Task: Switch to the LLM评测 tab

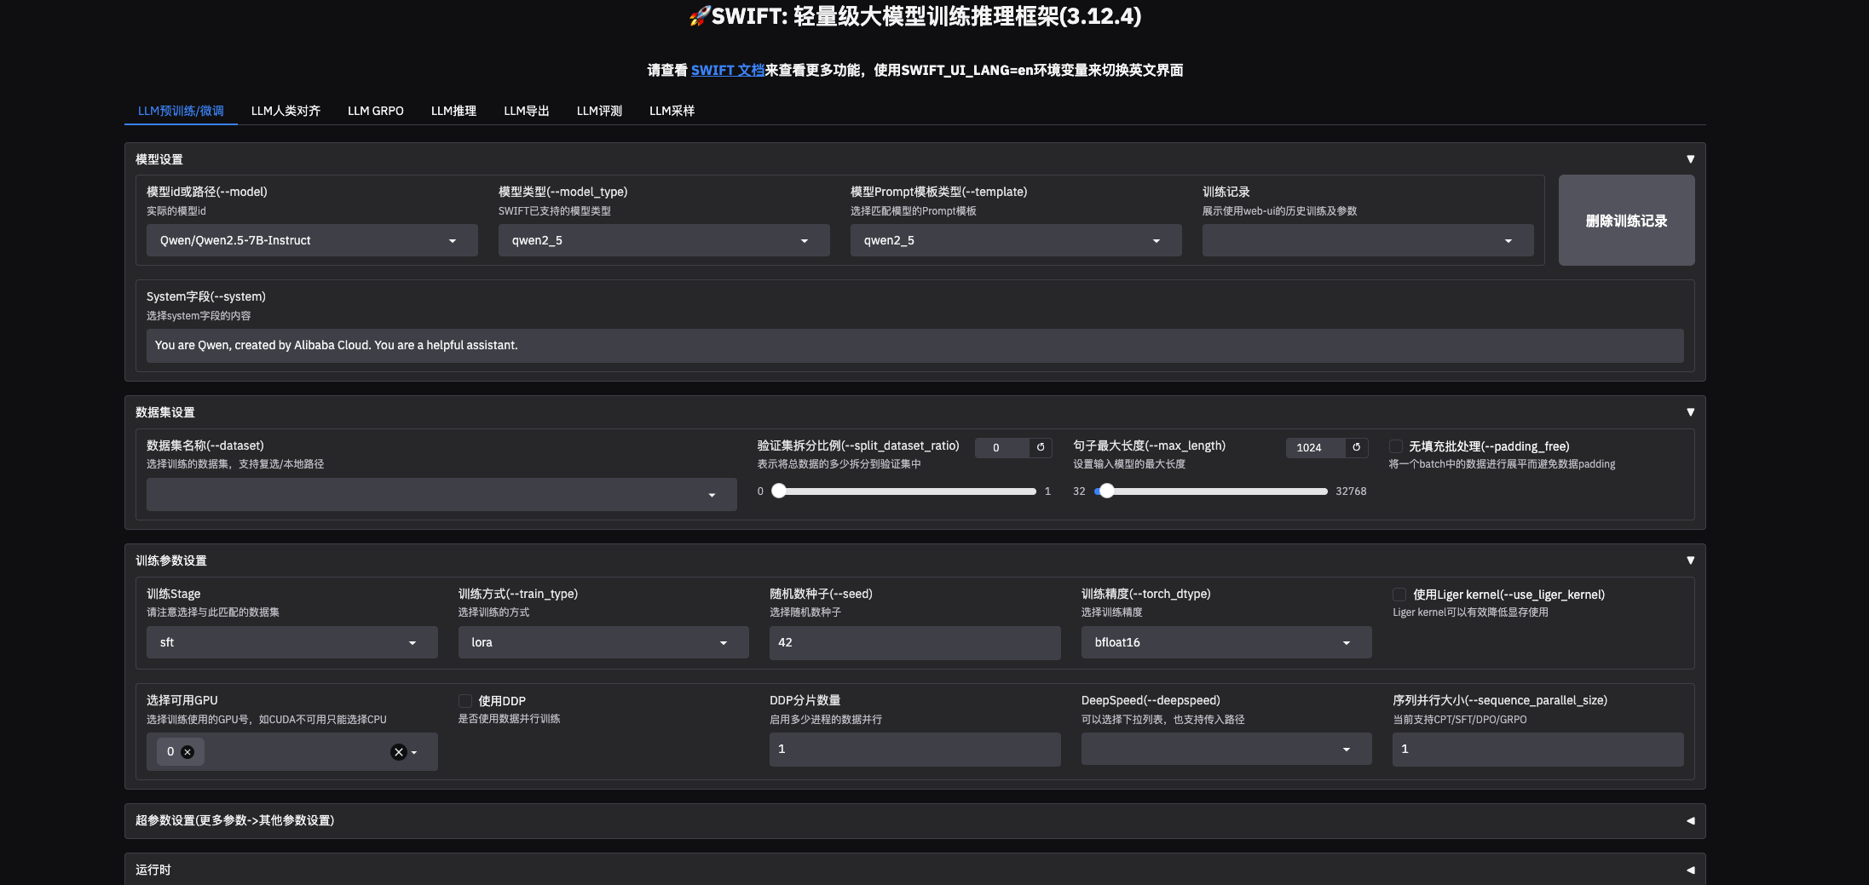Action: [x=599, y=111]
